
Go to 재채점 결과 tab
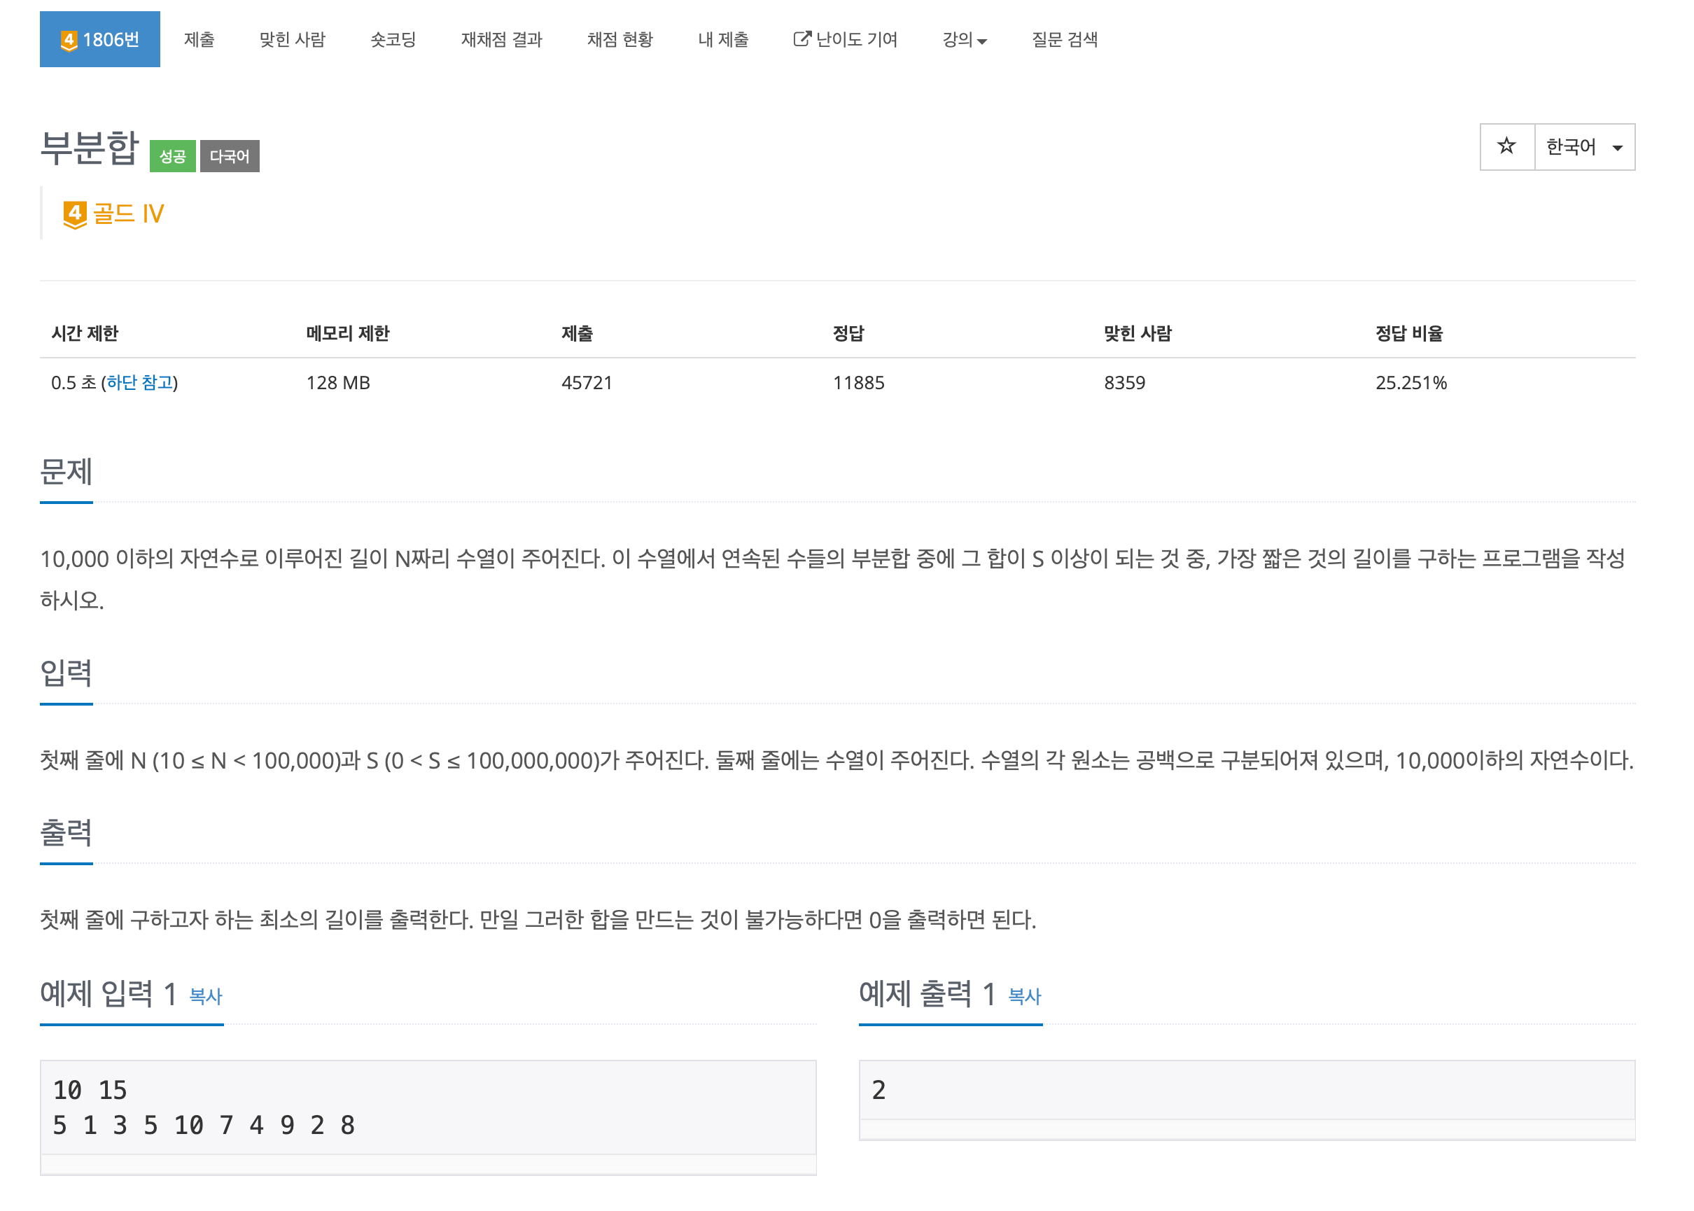click(x=501, y=39)
